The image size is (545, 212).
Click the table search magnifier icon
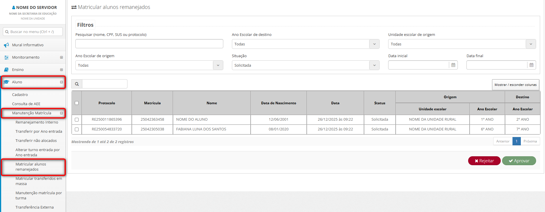click(77, 84)
